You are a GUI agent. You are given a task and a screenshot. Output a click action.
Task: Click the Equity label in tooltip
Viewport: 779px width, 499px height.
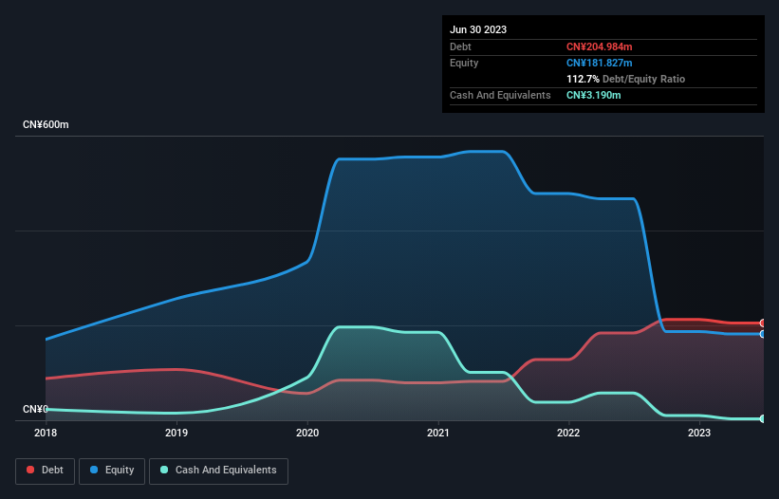click(464, 63)
